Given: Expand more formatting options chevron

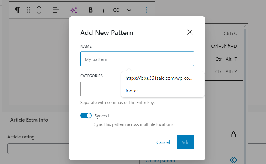Looking at the screenshot, I should pos(129,10).
